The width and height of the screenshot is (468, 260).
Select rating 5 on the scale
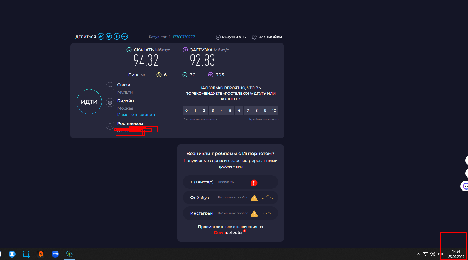point(230,111)
